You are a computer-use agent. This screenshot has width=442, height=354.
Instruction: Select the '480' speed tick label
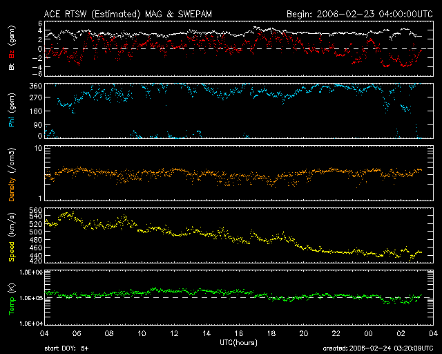point(36,240)
